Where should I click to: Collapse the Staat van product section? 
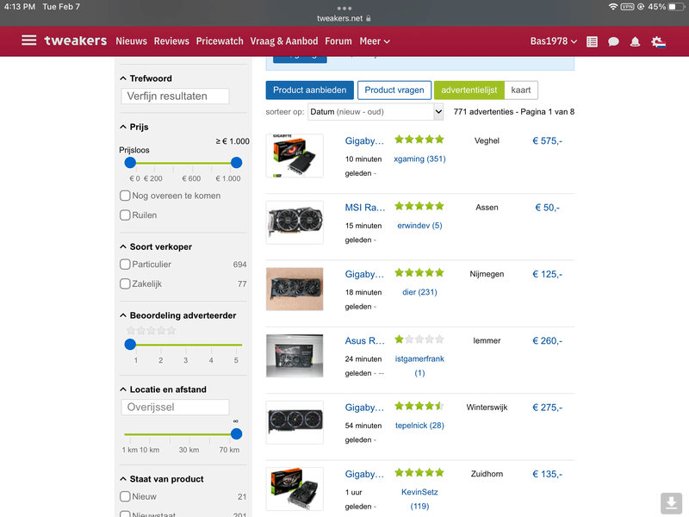[x=162, y=479]
